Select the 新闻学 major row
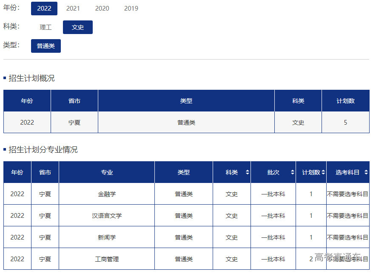373x274 pixels. tap(107, 237)
